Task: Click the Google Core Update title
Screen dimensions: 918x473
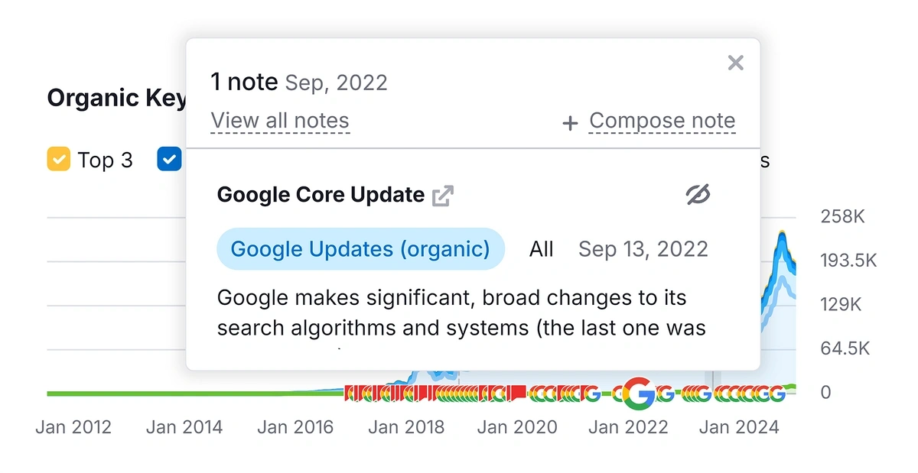Action: (x=321, y=195)
